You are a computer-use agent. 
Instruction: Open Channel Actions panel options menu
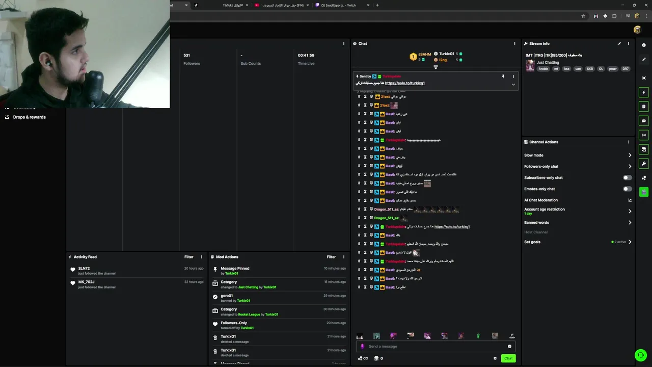(629, 142)
